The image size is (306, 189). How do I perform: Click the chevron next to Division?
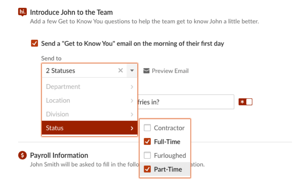pos(132,114)
